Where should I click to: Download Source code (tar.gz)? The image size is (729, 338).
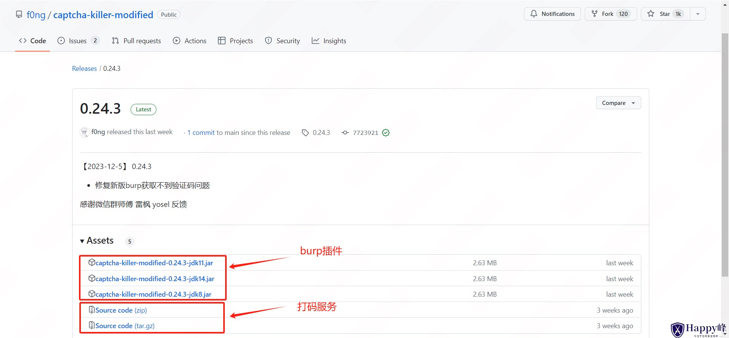click(x=125, y=325)
